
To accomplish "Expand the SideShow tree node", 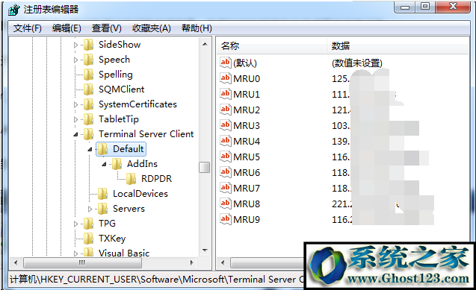I will pyautogui.click(x=75, y=45).
